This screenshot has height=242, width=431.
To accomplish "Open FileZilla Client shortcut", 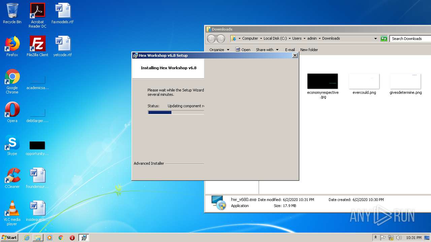I will tap(37, 46).
